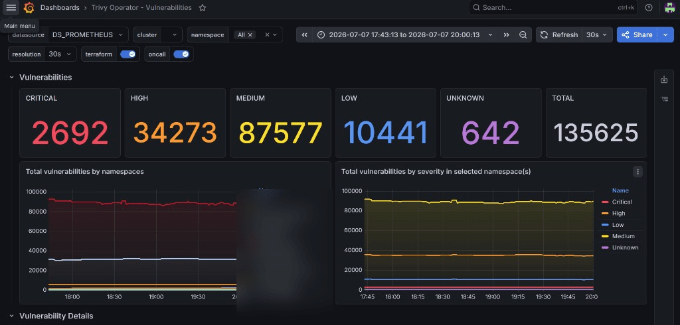This screenshot has width=680, height=325.
Task: Collapse the Vulnerability Details row
Action: tap(12, 316)
